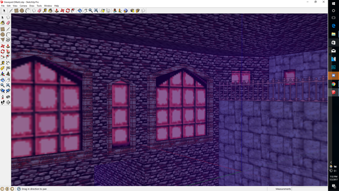339x191 pixels.
Task: Select the 3D Text tool
Action: point(8,74)
